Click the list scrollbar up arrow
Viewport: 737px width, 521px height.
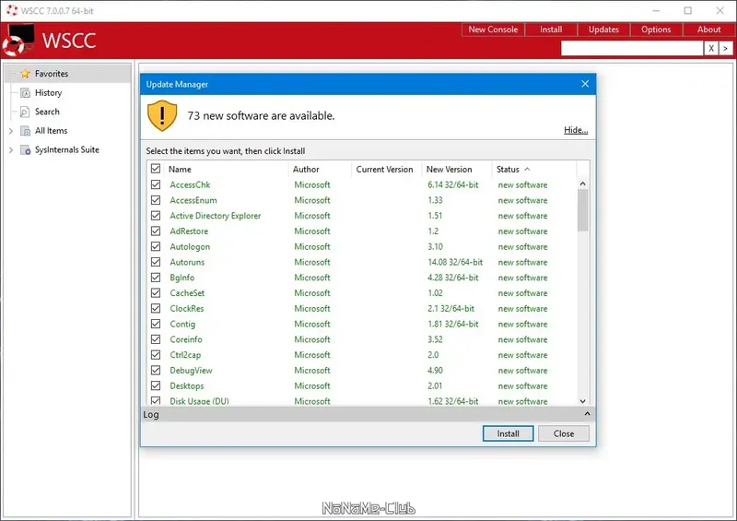tap(583, 184)
